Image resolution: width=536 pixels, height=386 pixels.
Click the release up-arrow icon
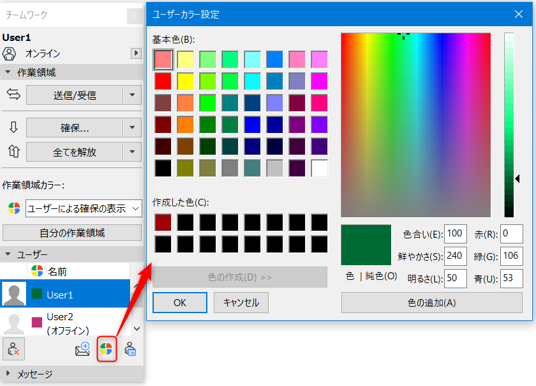pos(13,151)
